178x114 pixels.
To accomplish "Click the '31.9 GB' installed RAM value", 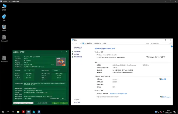I will [x=115, y=68].
